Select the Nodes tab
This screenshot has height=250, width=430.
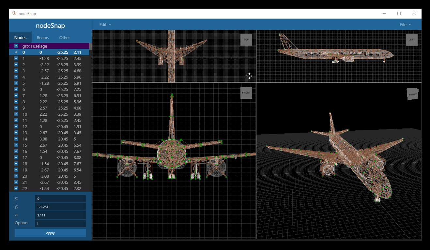[20, 37]
